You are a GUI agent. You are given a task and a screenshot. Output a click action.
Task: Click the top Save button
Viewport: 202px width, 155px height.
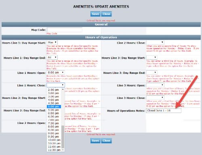tap(95, 14)
